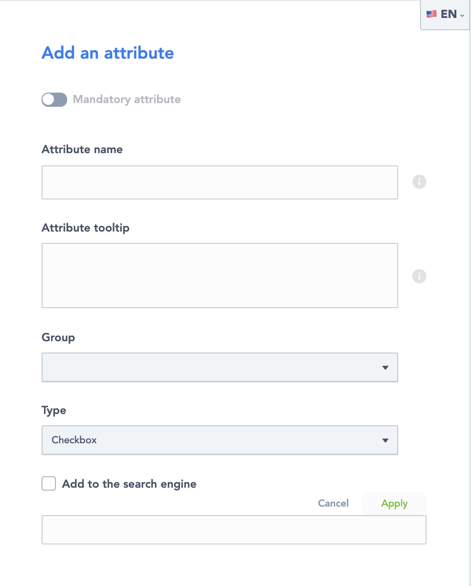Screen dimensions: 471x586
Task: Click into the Attribute tooltip text area
Action: (219, 276)
